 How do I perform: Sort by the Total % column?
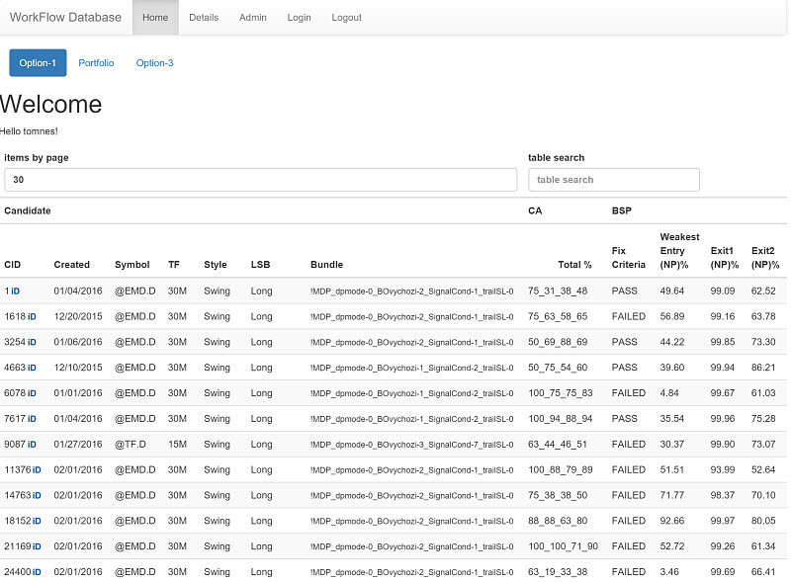click(x=574, y=265)
